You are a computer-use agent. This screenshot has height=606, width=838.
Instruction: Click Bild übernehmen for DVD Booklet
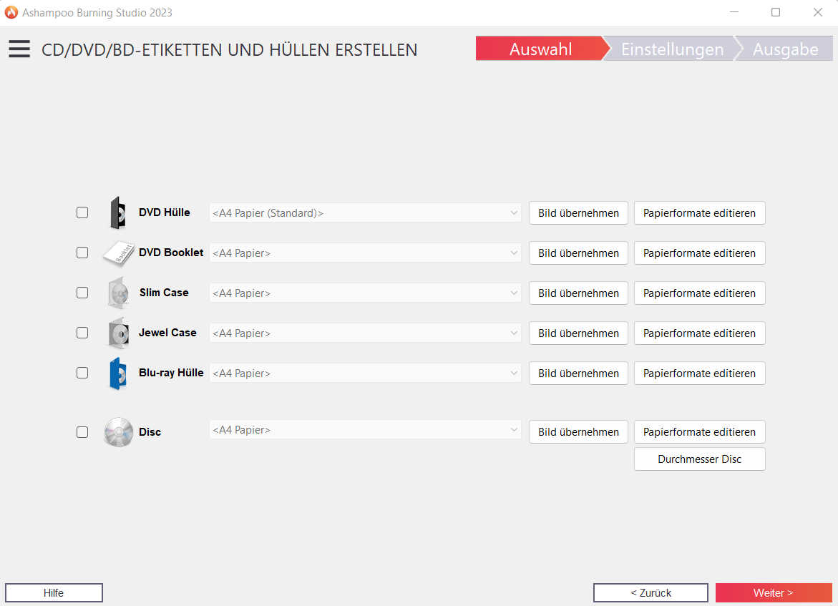[x=578, y=253]
